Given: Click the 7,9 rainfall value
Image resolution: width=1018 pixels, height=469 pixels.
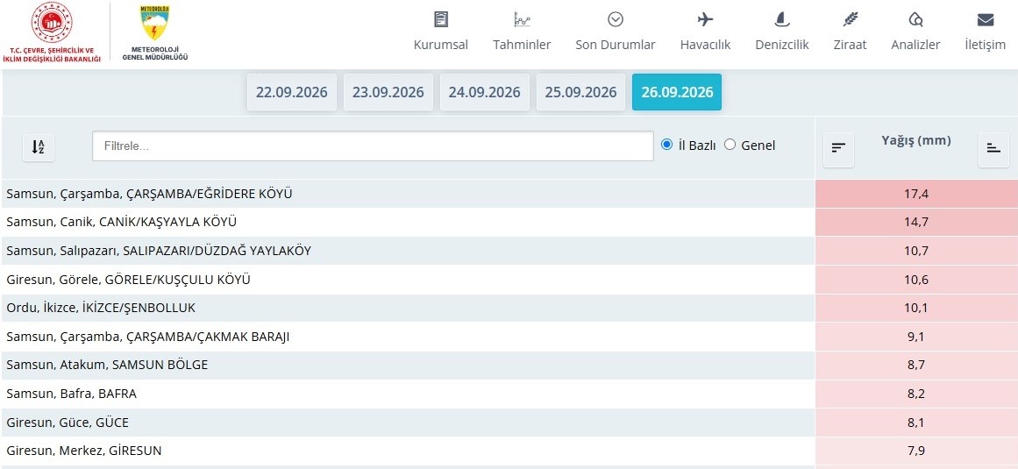Looking at the screenshot, I should click(x=916, y=451).
